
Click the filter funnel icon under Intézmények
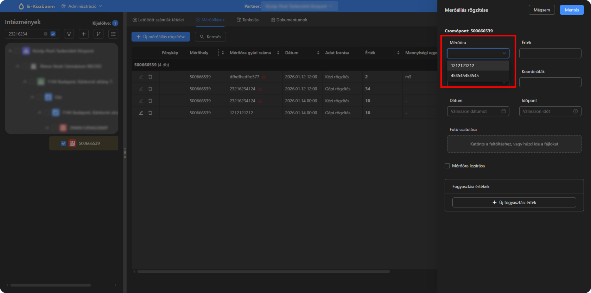pos(69,34)
